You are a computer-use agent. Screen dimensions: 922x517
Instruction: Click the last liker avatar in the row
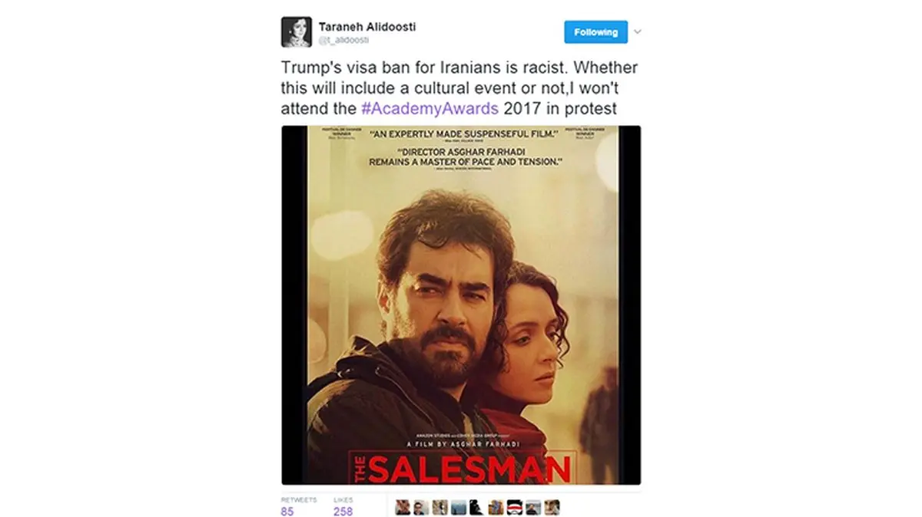coord(552,507)
